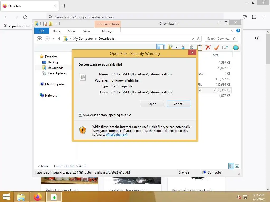This screenshot has width=270, height=202.
Task: Uncheck Always ask before opening this file
Action: [x=80, y=115]
